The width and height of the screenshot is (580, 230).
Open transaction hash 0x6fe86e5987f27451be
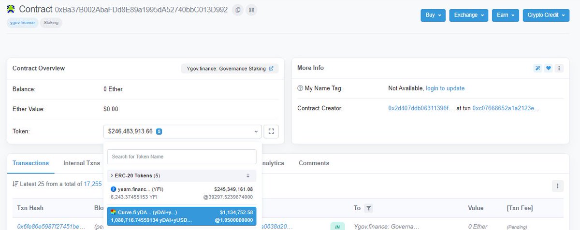pyautogui.click(x=51, y=226)
